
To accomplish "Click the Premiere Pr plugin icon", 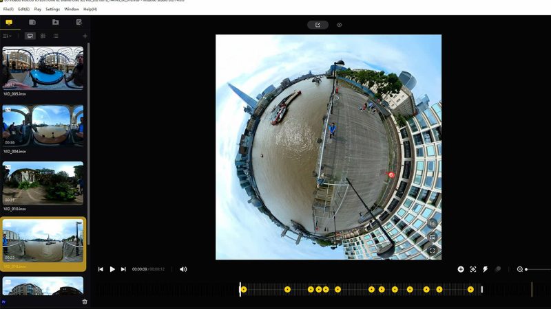I will 4,301.
